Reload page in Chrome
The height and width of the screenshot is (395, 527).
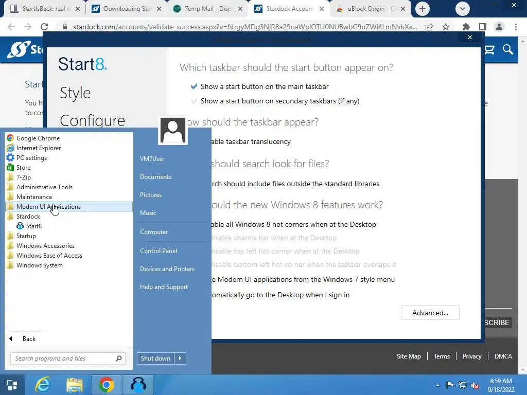coord(44,27)
